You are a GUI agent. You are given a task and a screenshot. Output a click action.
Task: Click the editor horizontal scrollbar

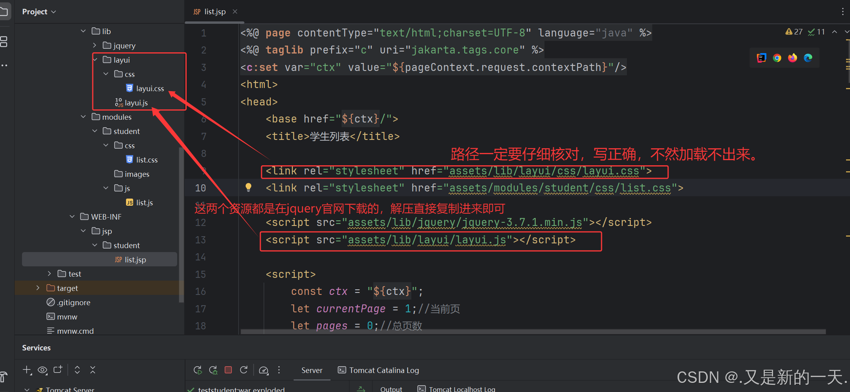point(533,331)
